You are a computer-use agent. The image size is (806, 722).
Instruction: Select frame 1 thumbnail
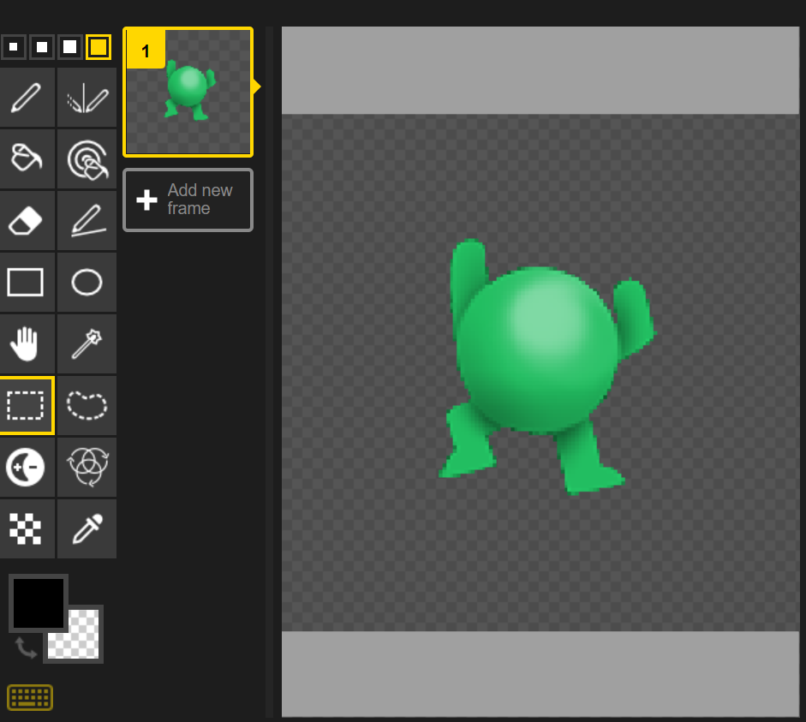point(188,92)
